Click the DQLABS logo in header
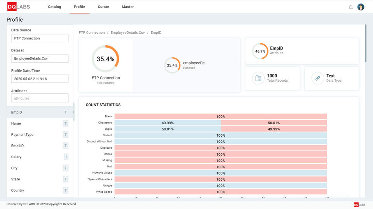Image resolution: width=373 pixels, height=209 pixels. tap(19, 7)
